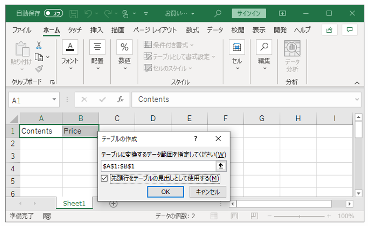The image size is (371, 229).
Task: Switch to the 挿入 tab
Action: coord(97,30)
